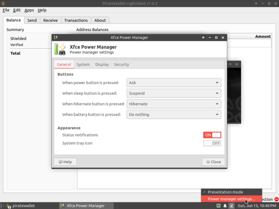Roll up the small dark background window
Screen dimensions: 279x209
(x=230, y=64)
